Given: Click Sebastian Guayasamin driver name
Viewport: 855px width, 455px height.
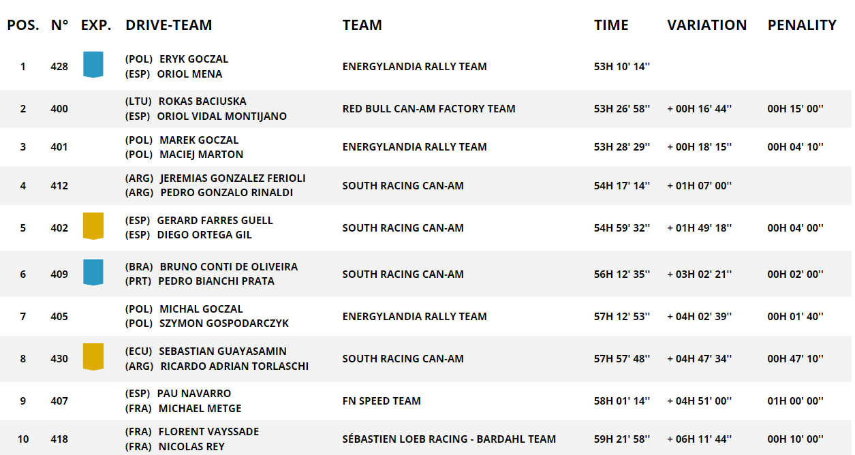Looking at the screenshot, I should [223, 351].
